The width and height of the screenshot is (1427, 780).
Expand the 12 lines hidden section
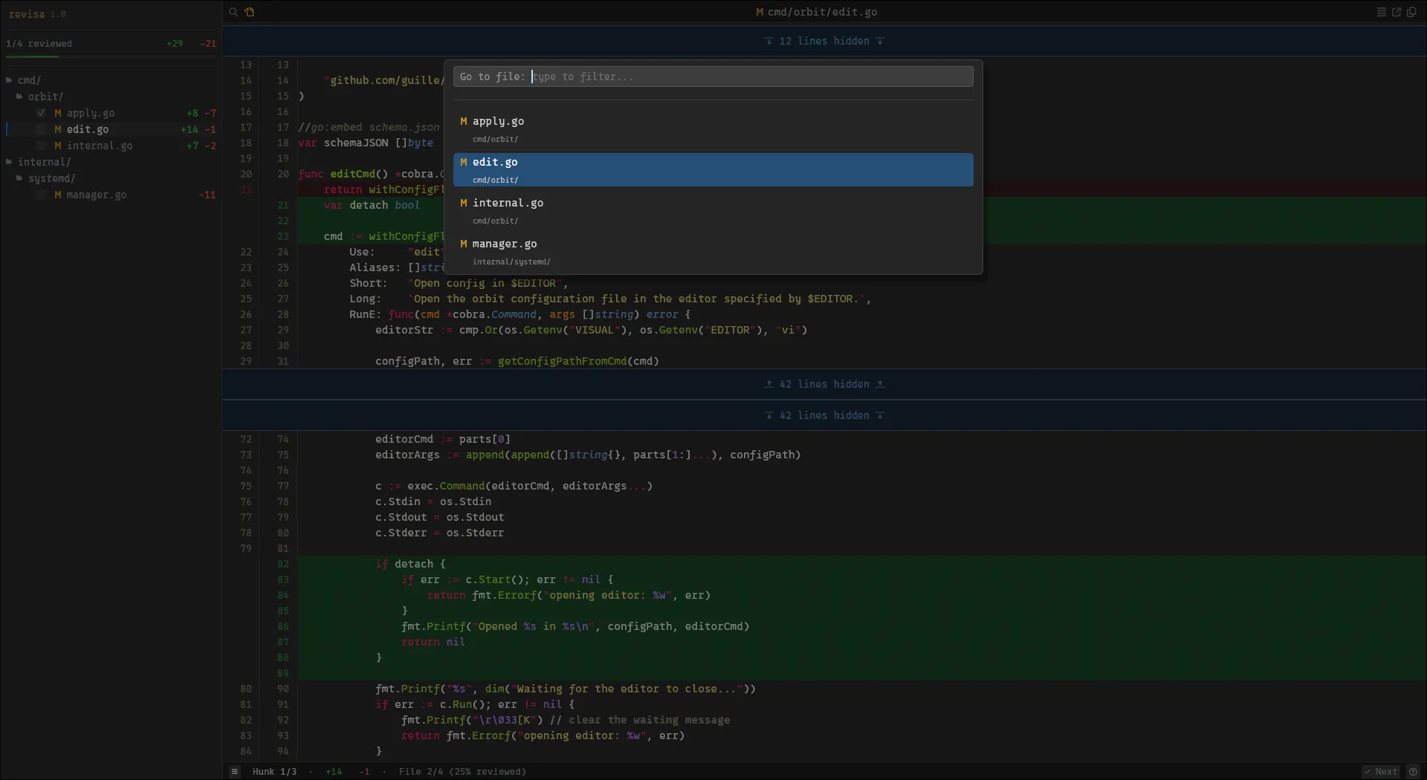click(824, 41)
